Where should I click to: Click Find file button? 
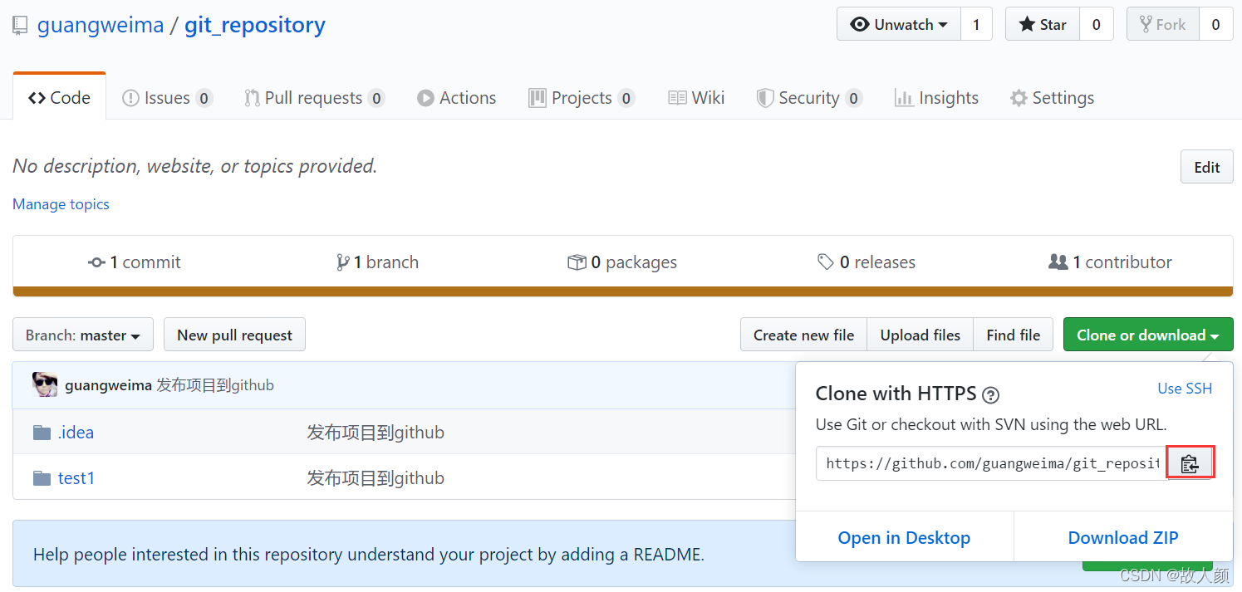[x=1014, y=335]
